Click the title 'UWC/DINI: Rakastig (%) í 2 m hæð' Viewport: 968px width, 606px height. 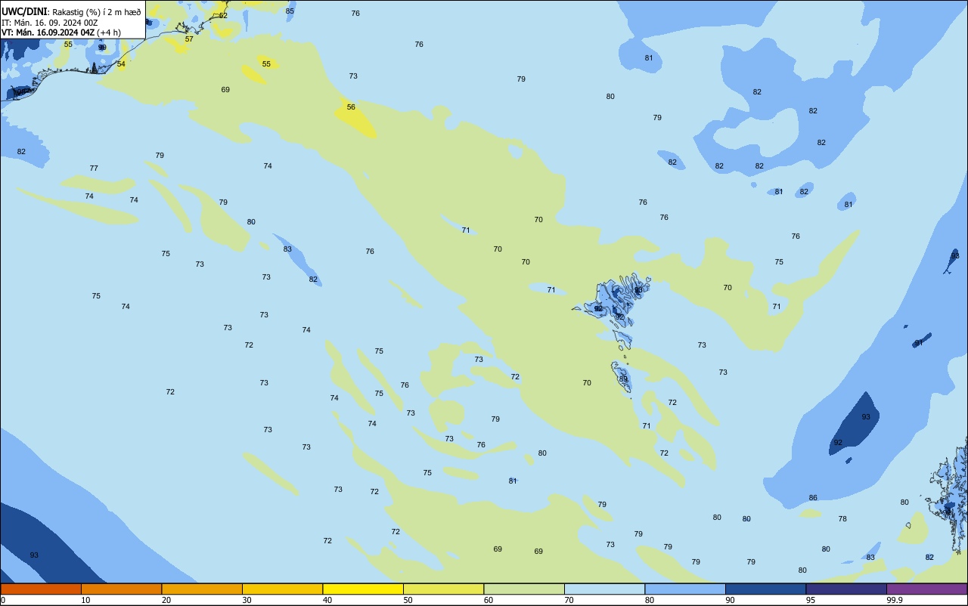tap(71, 11)
